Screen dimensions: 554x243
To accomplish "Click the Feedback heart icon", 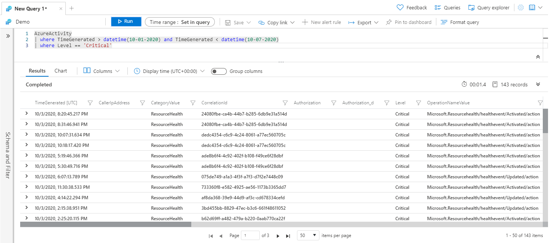I will [x=400, y=7].
